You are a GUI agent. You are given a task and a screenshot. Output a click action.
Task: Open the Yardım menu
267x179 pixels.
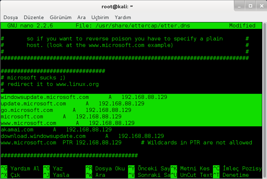coord(123,17)
